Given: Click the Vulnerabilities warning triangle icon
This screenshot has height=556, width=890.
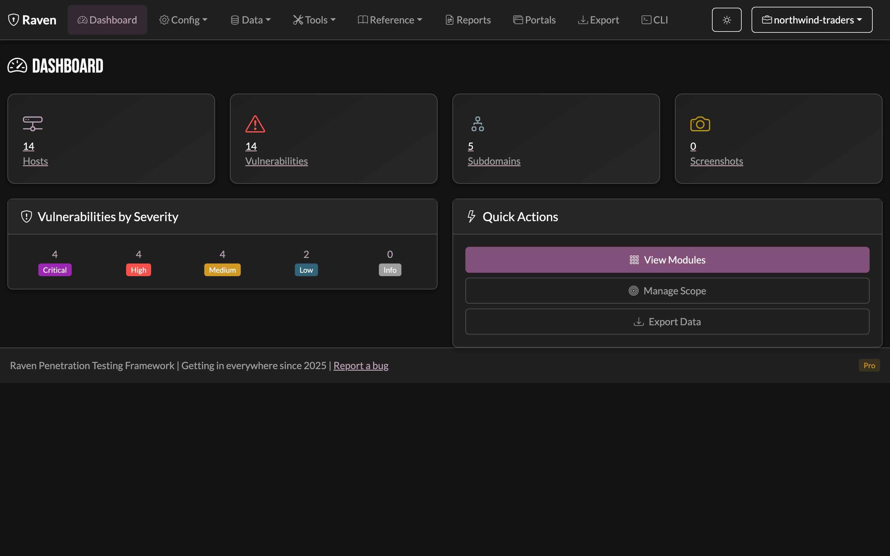Looking at the screenshot, I should coord(255,124).
